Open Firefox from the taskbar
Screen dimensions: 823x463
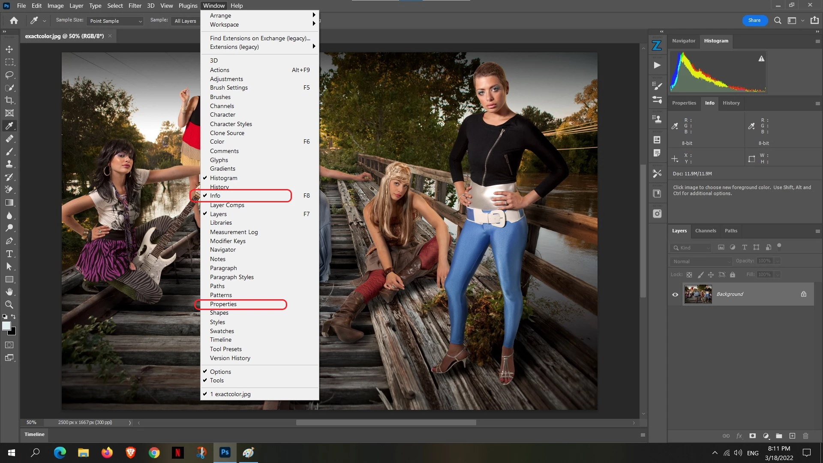pyautogui.click(x=107, y=453)
